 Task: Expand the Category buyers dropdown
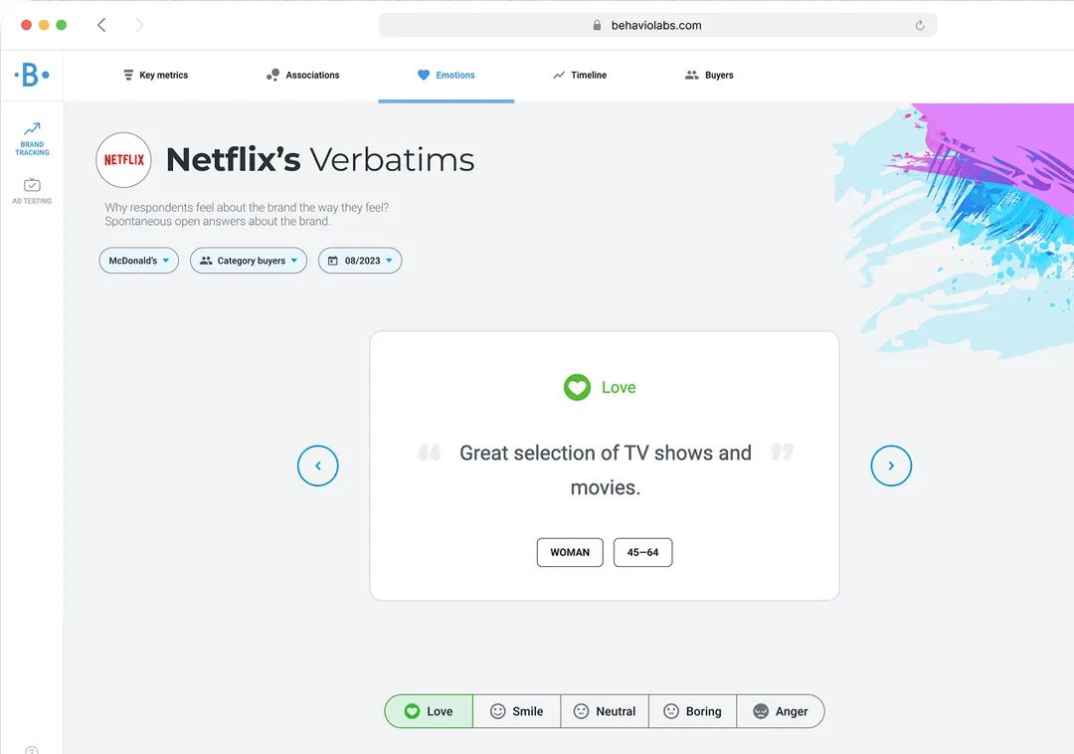coord(249,261)
